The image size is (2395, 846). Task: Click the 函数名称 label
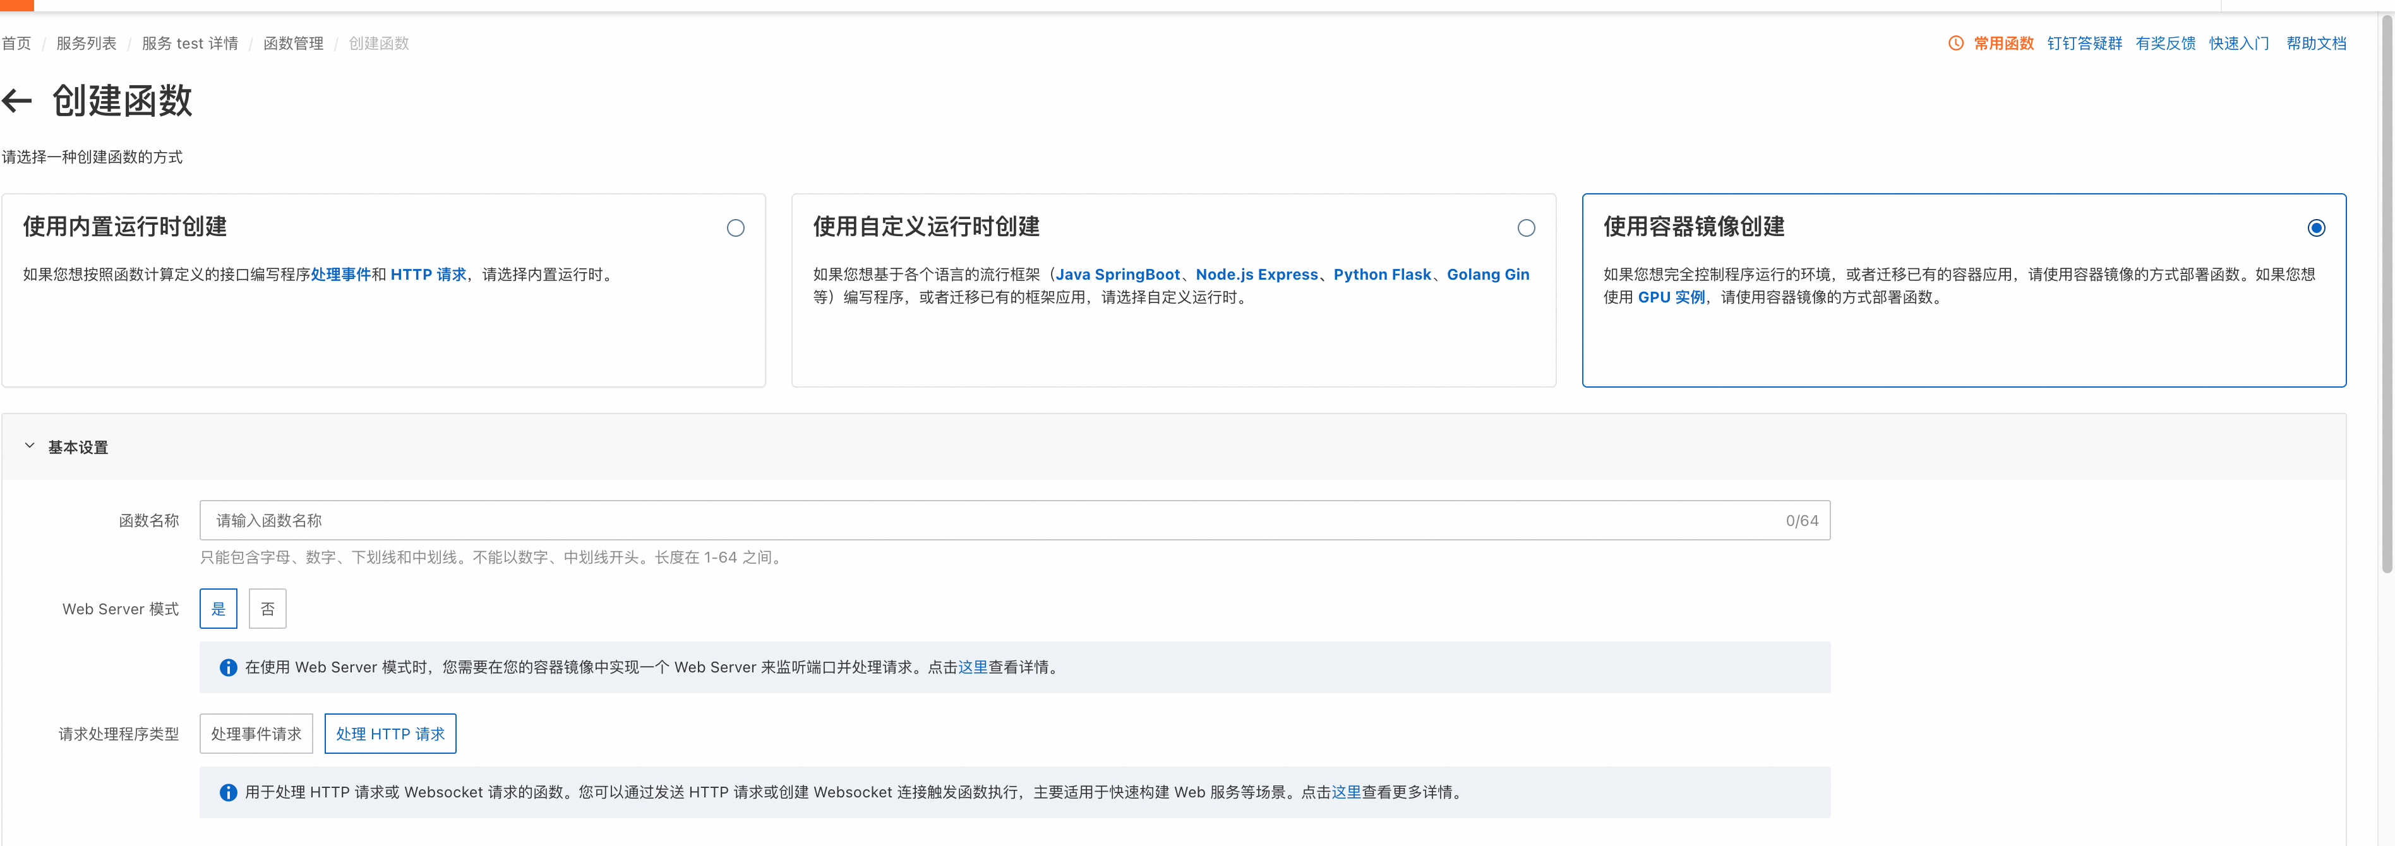pyautogui.click(x=149, y=521)
